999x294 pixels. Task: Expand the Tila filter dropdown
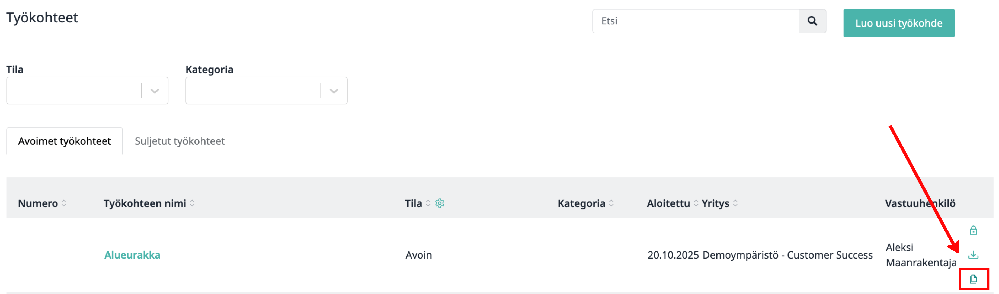click(x=155, y=91)
